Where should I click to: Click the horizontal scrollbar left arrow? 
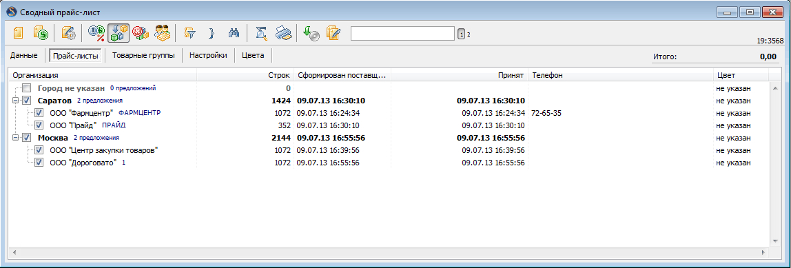click(x=14, y=251)
